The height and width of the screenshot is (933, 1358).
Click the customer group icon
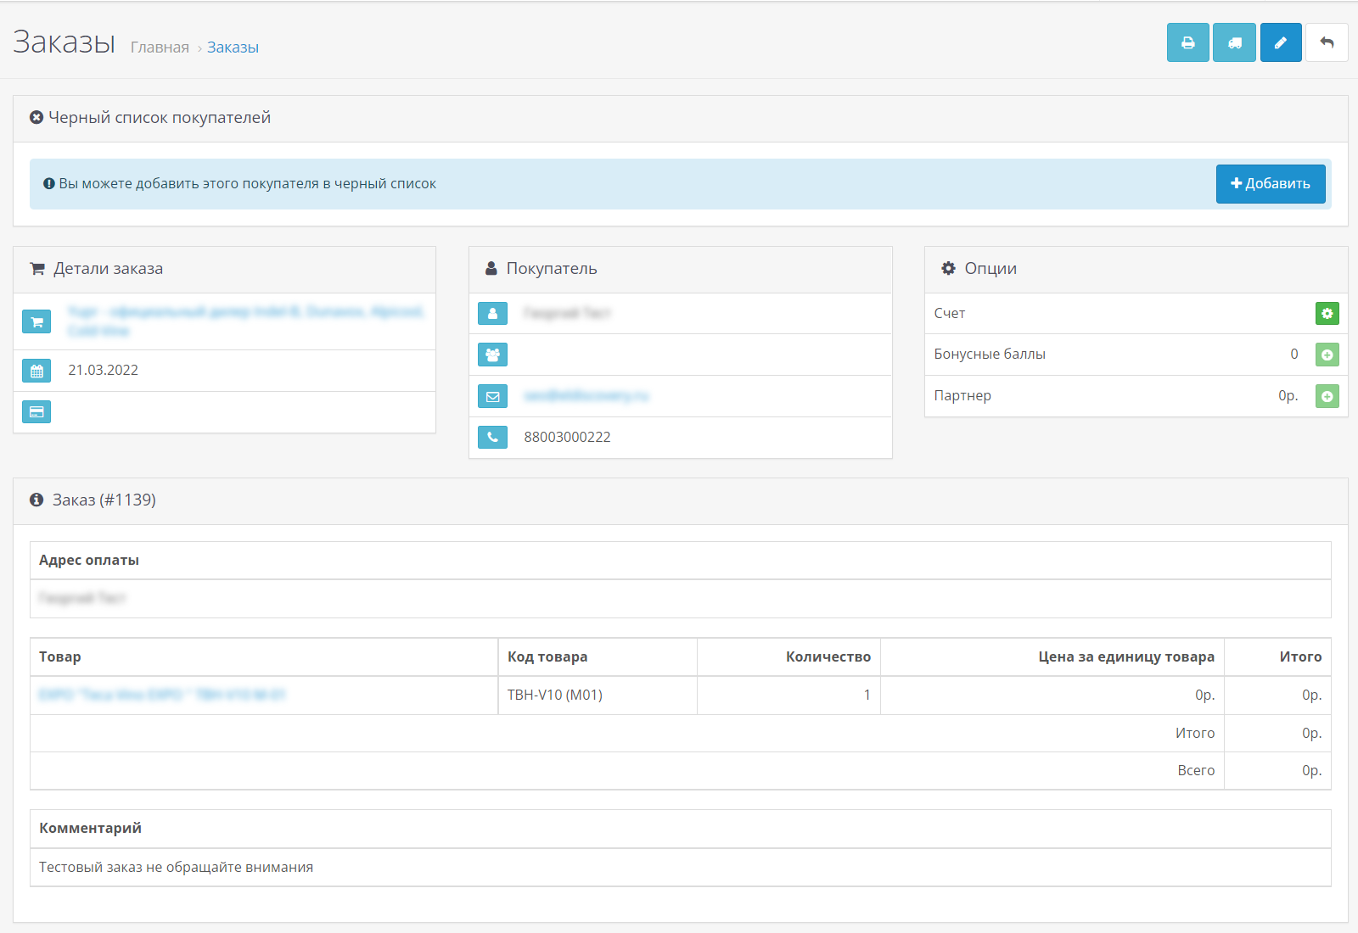(492, 355)
